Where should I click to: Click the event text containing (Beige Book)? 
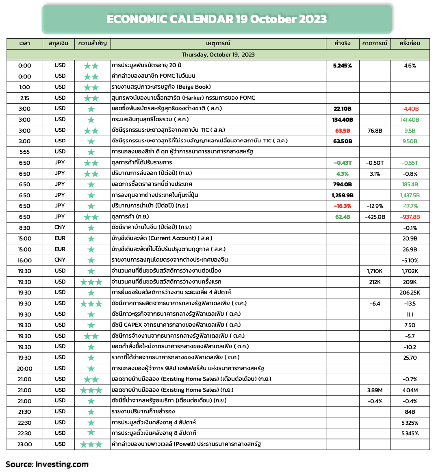point(161,87)
